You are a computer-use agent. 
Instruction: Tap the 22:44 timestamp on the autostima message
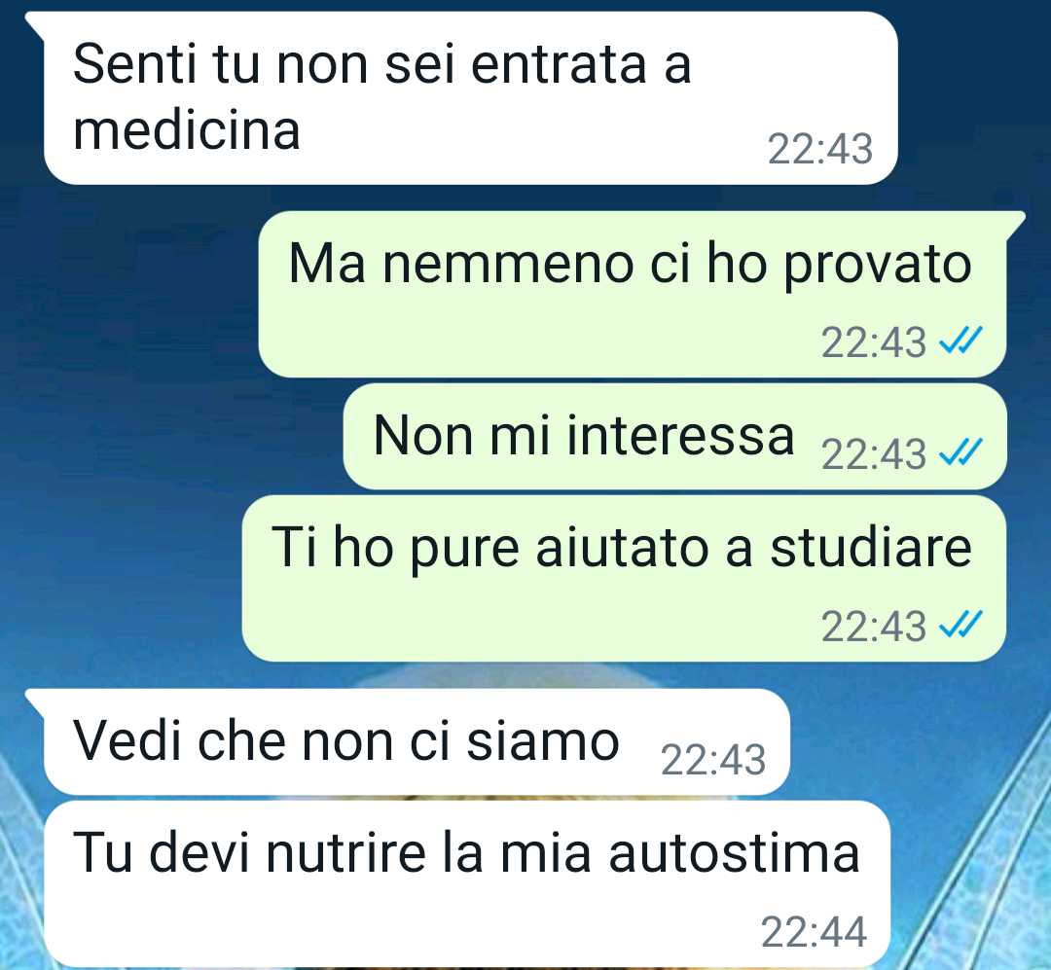(x=814, y=932)
